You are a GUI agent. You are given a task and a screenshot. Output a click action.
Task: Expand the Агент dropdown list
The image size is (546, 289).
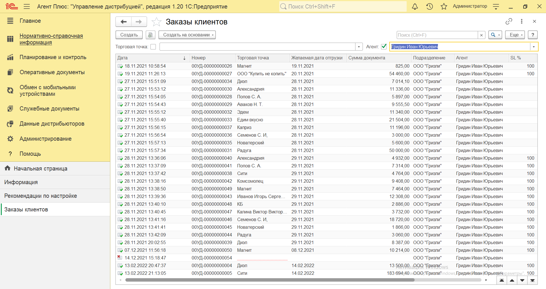(x=534, y=47)
